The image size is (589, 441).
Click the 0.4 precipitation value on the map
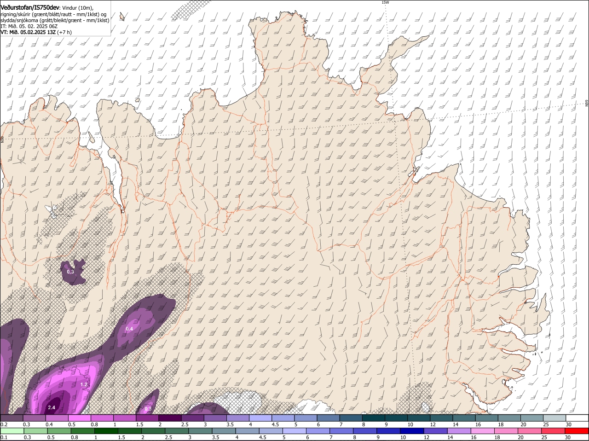[x=129, y=329]
